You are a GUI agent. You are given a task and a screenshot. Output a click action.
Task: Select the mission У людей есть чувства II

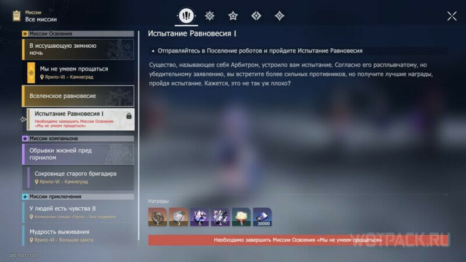[78, 213]
